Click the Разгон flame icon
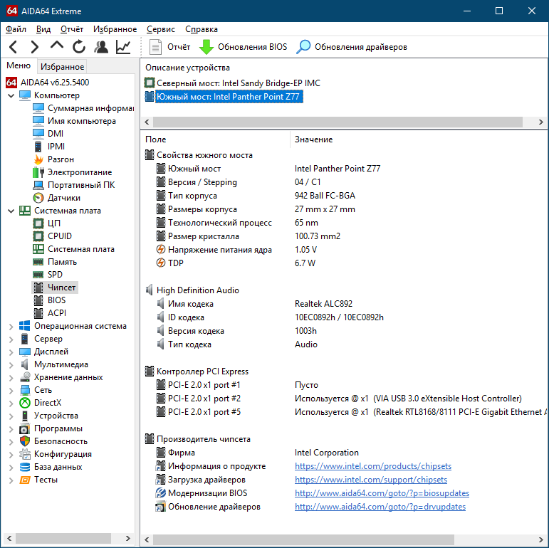This screenshot has height=548, width=549. [x=38, y=159]
